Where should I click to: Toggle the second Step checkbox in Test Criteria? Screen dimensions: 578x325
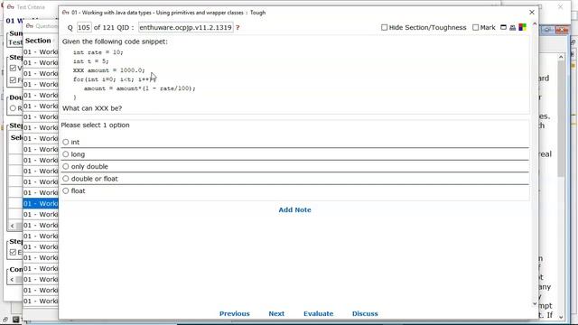(x=14, y=80)
